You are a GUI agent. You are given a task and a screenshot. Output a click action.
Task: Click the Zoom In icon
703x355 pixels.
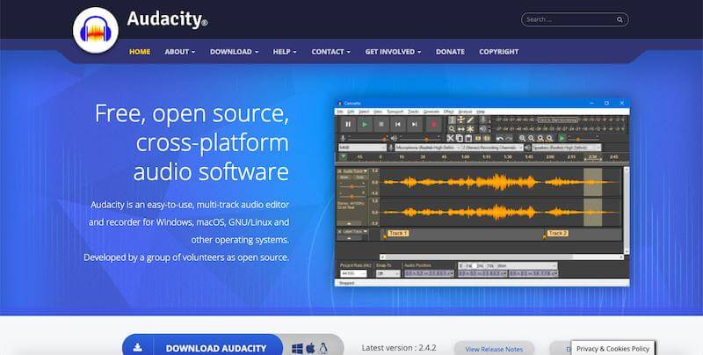tap(522, 138)
